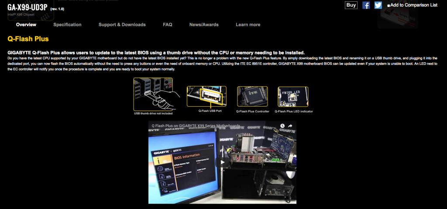Open the FAQ tab
This screenshot has width=447, height=209.
(168, 25)
